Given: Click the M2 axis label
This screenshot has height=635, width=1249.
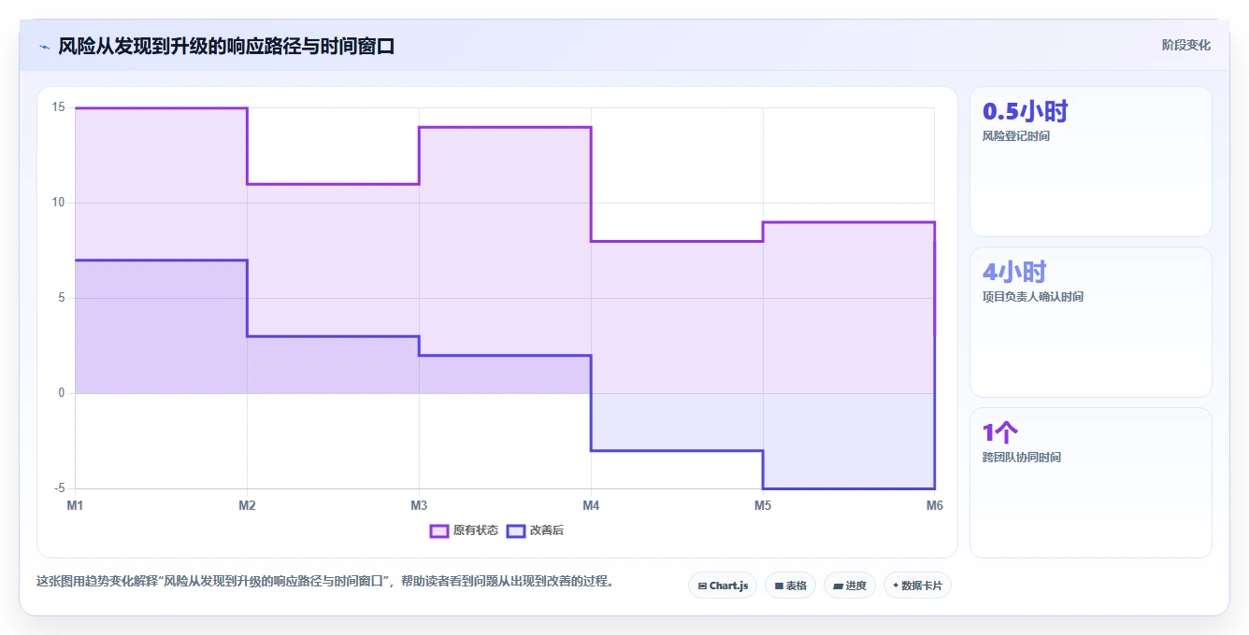Looking at the screenshot, I should pos(247,505).
